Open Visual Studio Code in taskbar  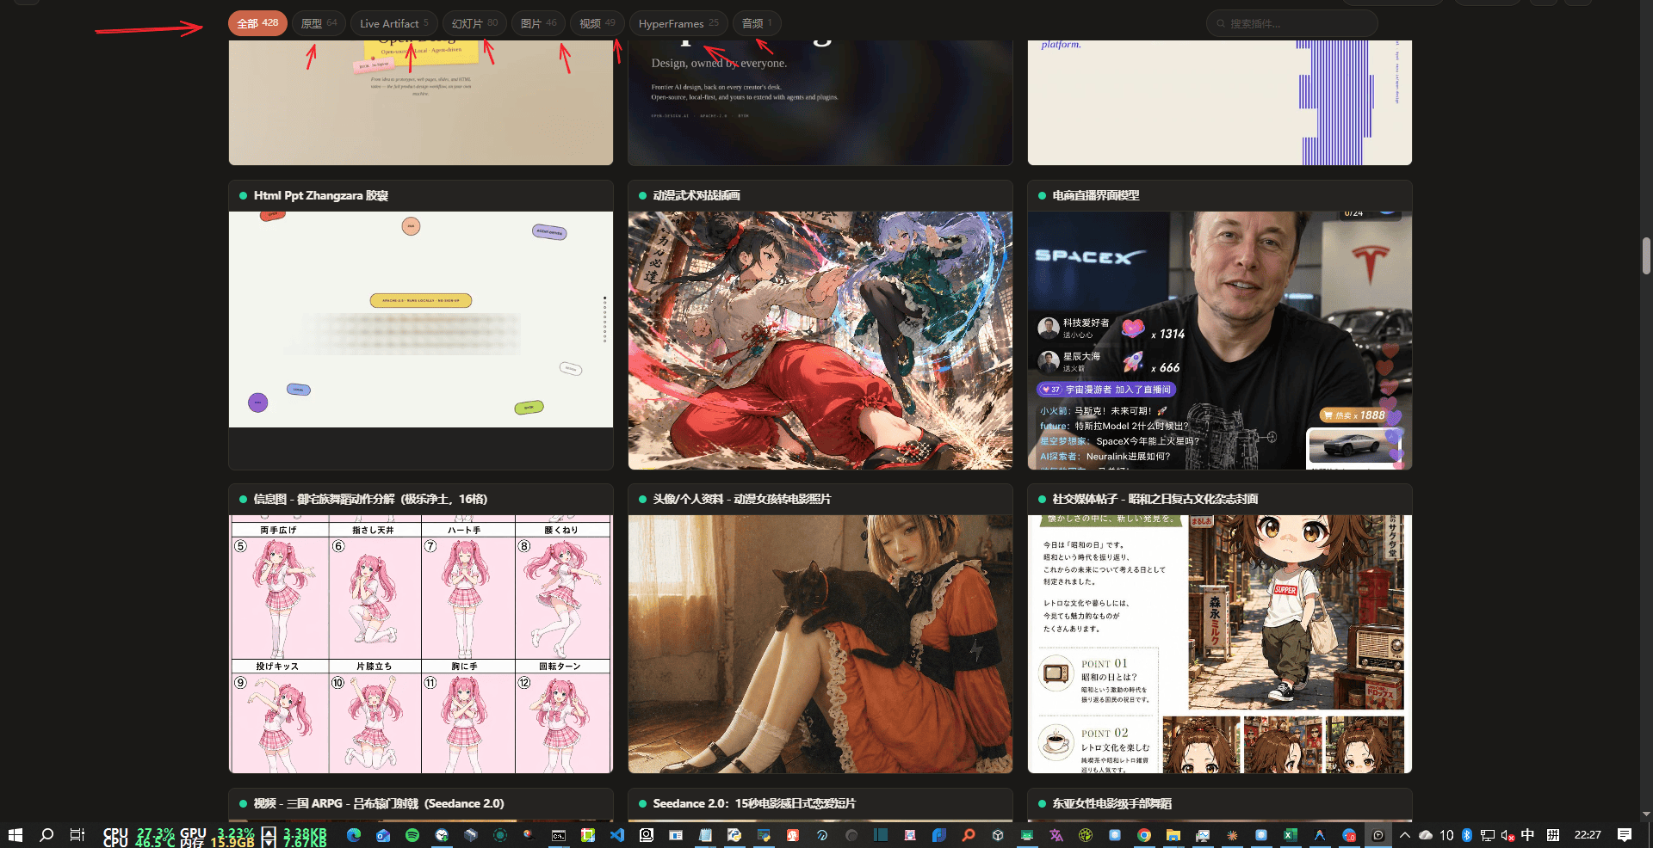tap(617, 835)
